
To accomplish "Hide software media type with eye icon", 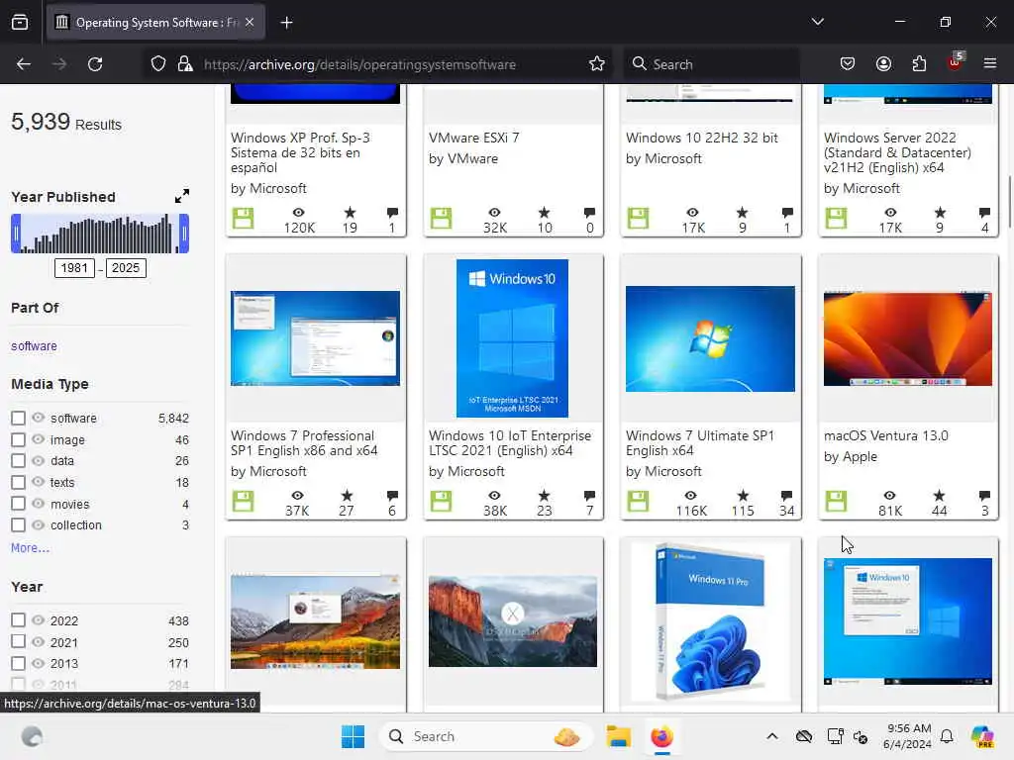I will [39, 418].
